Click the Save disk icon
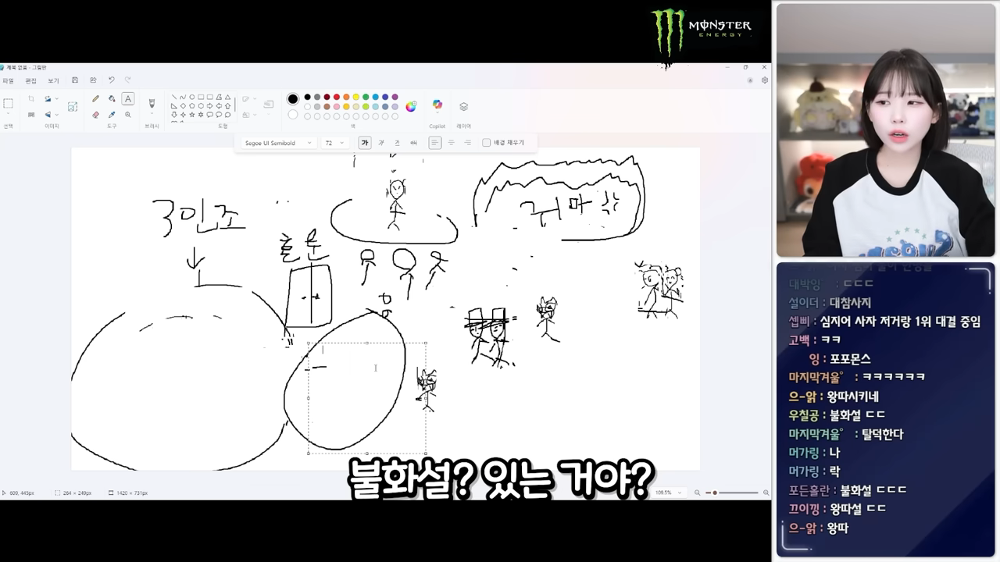This screenshot has width=1000, height=562. 75,80
